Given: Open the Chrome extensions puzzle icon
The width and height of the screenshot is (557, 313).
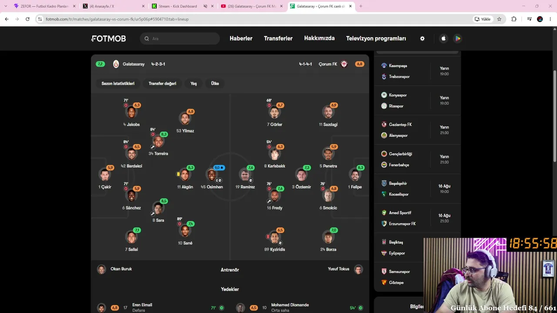Looking at the screenshot, I should [514, 19].
